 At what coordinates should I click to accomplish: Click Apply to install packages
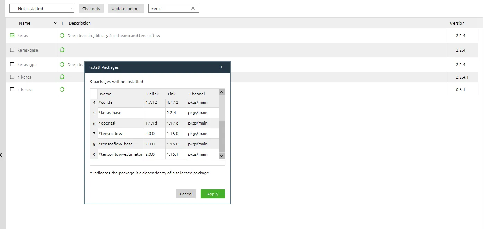tap(213, 194)
